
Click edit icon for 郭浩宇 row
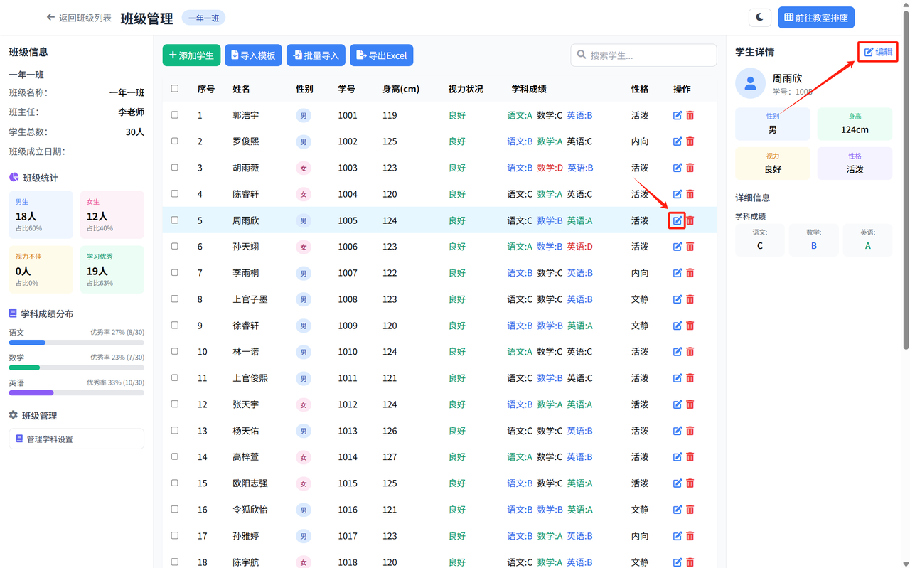pos(678,115)
